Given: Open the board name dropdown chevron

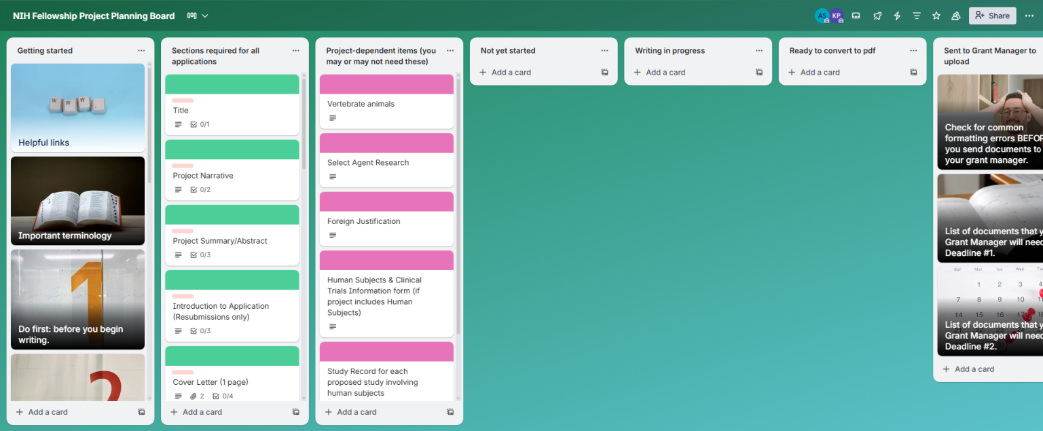Looking at the screenshot, I should pos(205,16).
